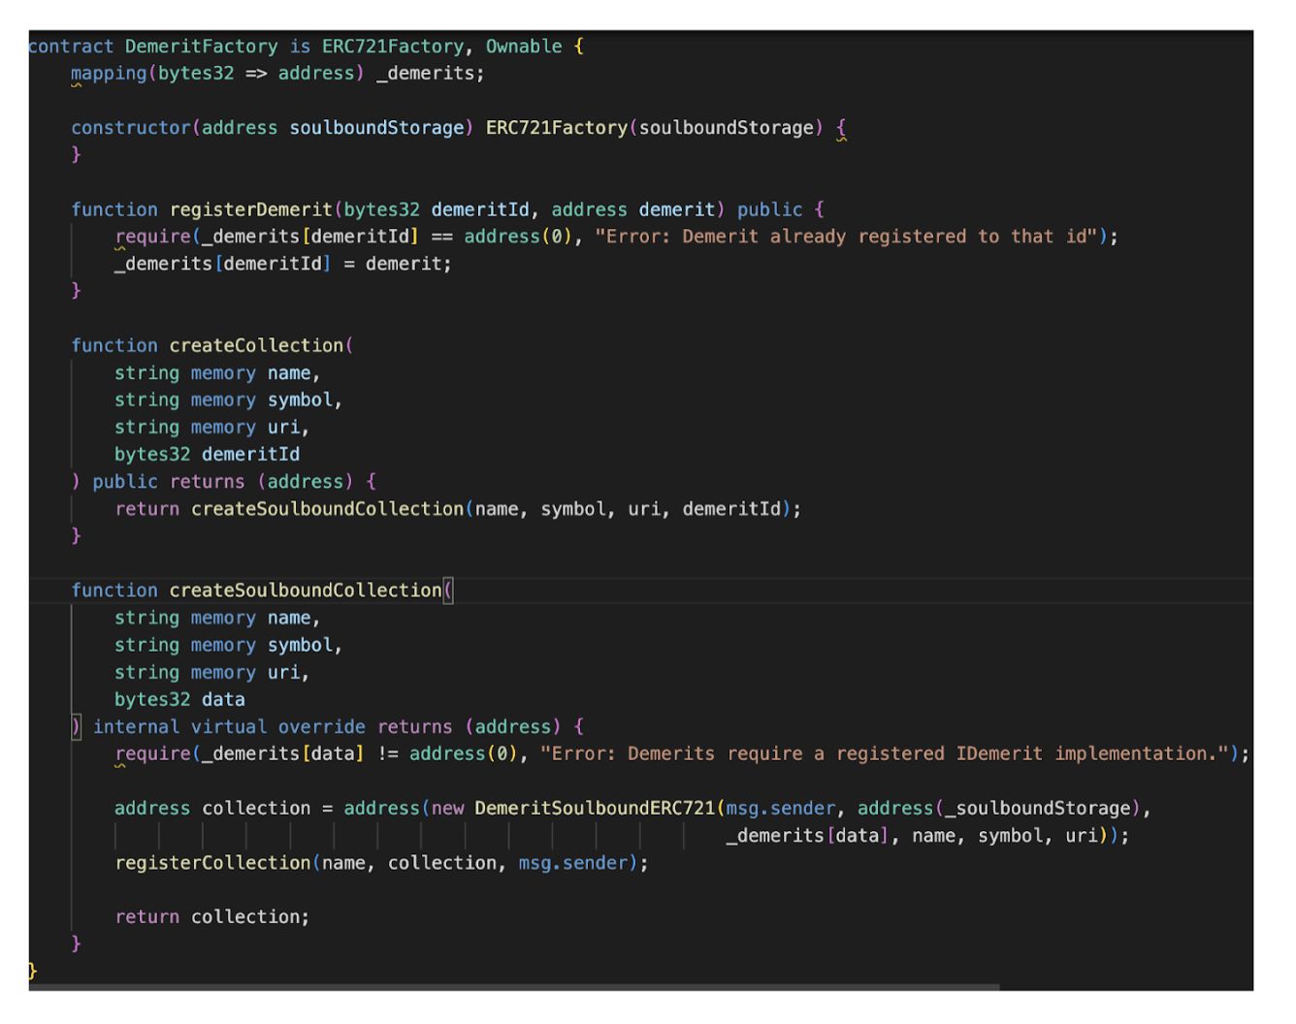1296x1024 pixels.
Task: Click 'DemeritFactory' in the contract declaration
Action: coord(201,47)
